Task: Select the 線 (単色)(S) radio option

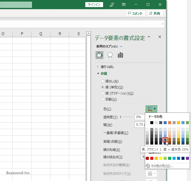Action: [x=103, y=87]
